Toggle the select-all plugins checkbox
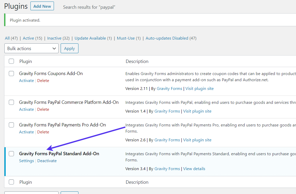The height and width of the screenshot is (194, 296). coord(11,61)
